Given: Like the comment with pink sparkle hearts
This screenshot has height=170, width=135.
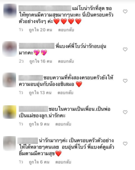Looking at the screenshot, I should [x=125, y=49].
